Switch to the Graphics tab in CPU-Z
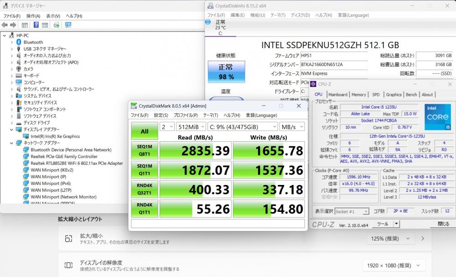Screen dimensions: 456x277 coord(394,94)
